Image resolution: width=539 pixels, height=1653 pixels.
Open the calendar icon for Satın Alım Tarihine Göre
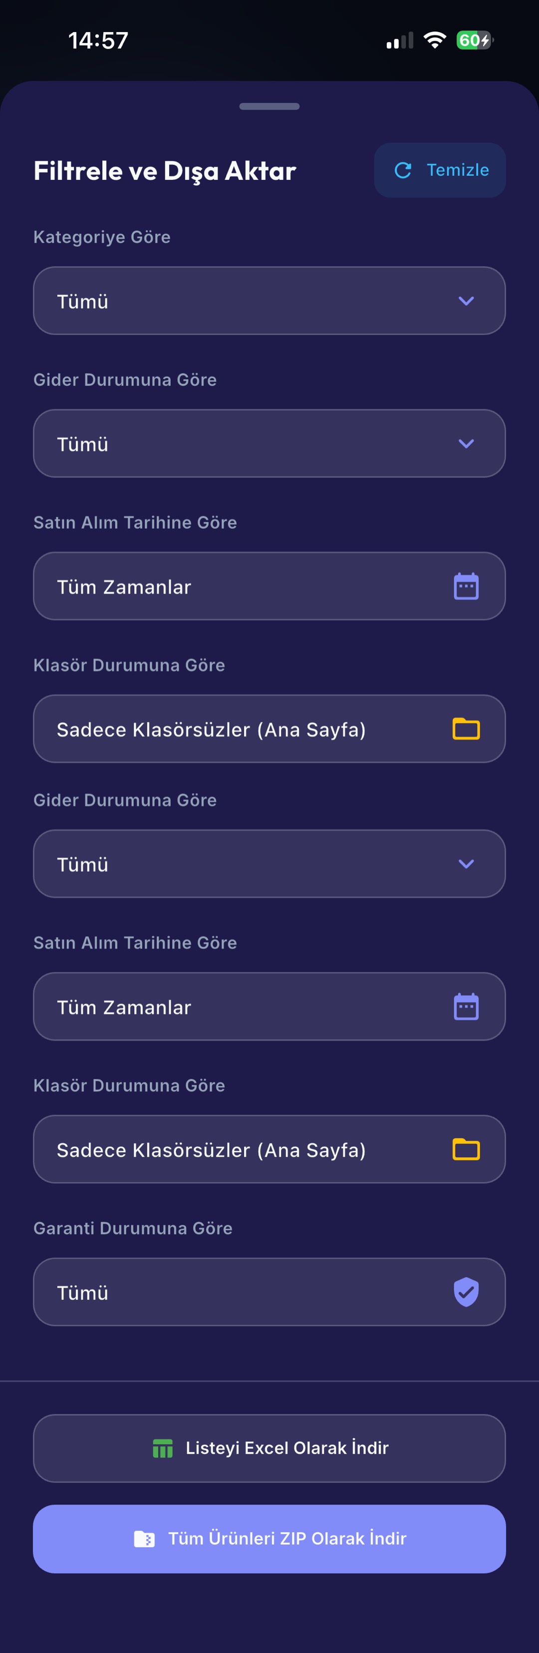467,585
